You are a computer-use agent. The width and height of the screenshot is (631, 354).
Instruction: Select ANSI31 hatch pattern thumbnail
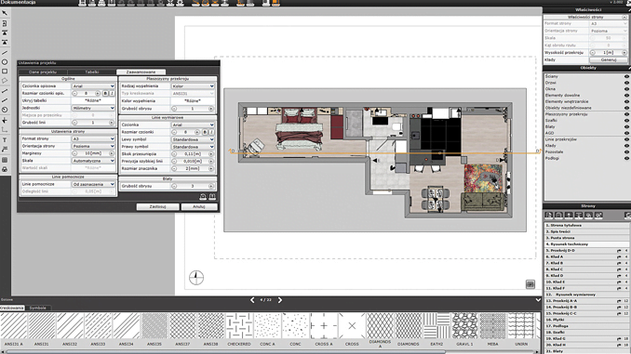[42, 326]
